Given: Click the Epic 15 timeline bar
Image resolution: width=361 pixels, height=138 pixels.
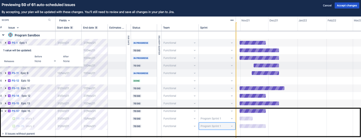Looking at the screenshot, I should pyautogui.click(x=253, y=111).
